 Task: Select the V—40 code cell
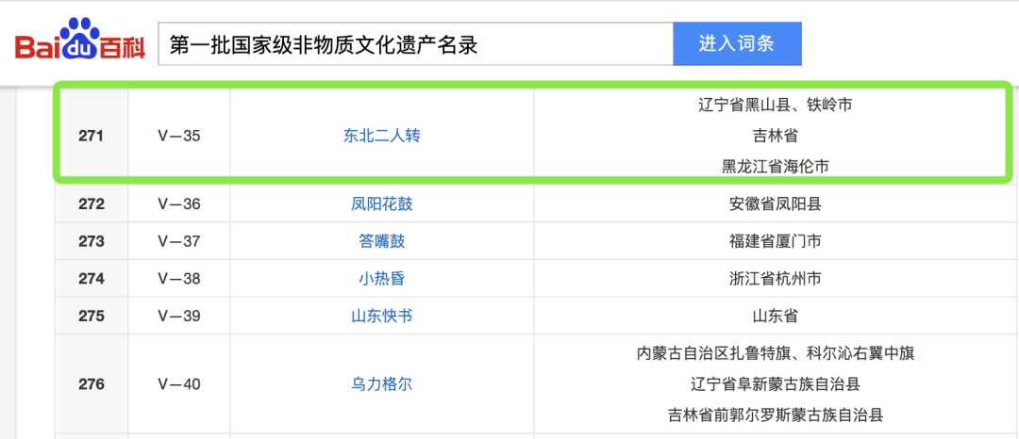(179, 384)
